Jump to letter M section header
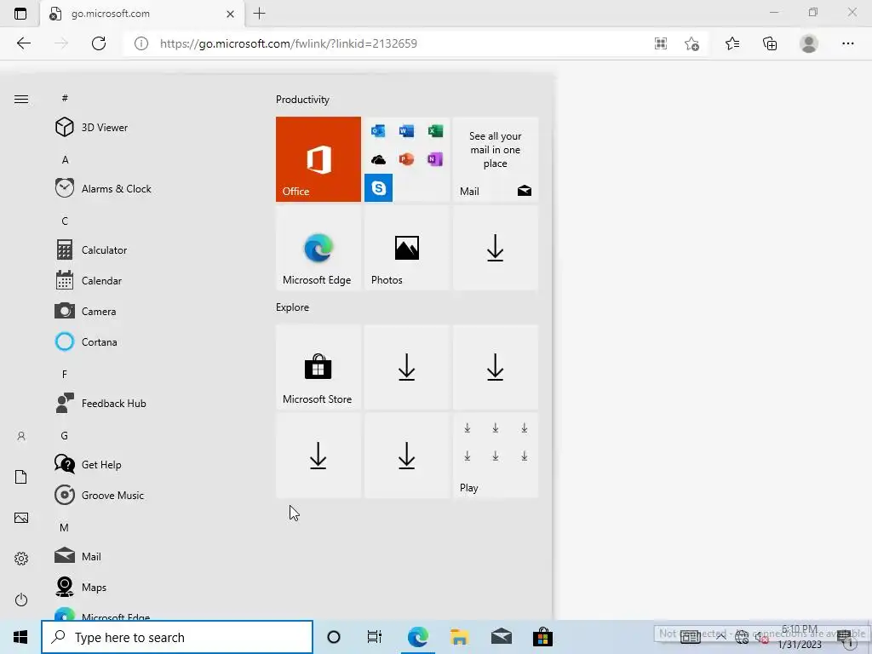Image resolution: width=872 pixels, height=654 pixels. pos(64,528)
